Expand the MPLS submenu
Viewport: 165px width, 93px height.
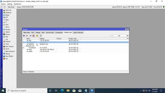click(x=10, y=27)
